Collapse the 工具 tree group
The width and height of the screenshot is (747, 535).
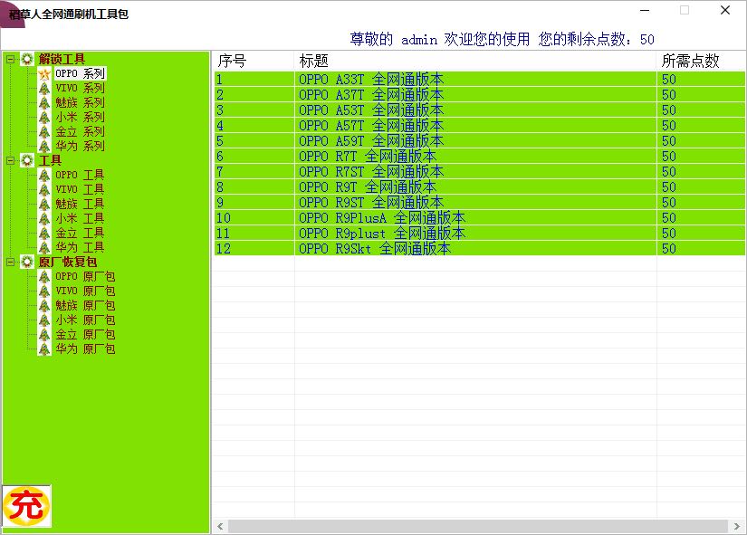pos(10,160)
